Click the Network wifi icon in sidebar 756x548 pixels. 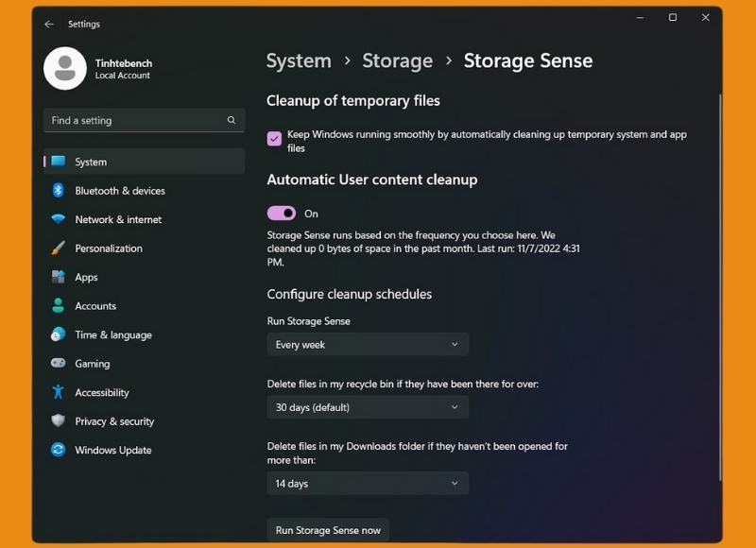tap(58, 219)
